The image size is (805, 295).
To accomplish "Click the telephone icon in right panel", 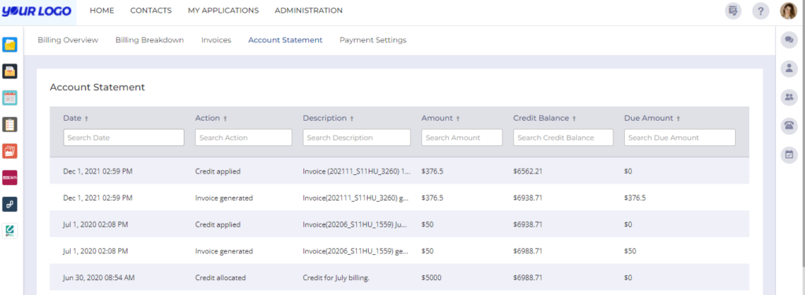I will [789, 126].
